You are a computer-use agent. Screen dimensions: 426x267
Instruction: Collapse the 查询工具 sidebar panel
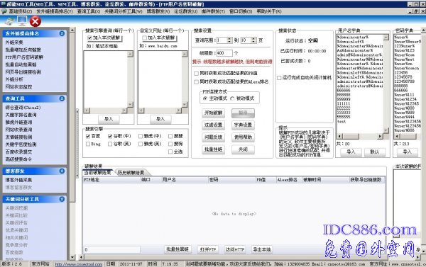click(x=62, y=98)
